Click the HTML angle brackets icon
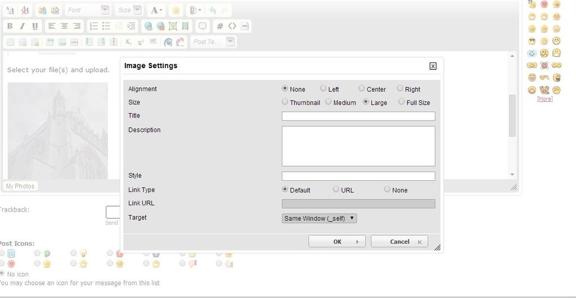 pyautogui.click(x=232, y=26)
